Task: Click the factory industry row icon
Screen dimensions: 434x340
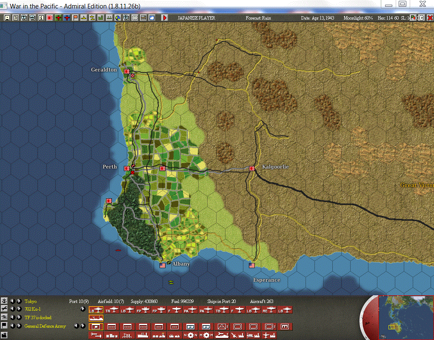Action: click(x=4, y=335)
